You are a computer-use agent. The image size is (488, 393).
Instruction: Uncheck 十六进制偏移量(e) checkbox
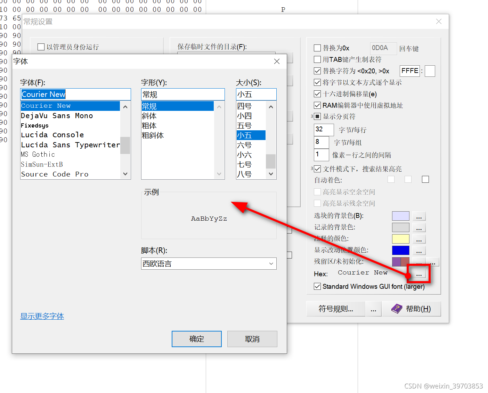coord(317,94)
